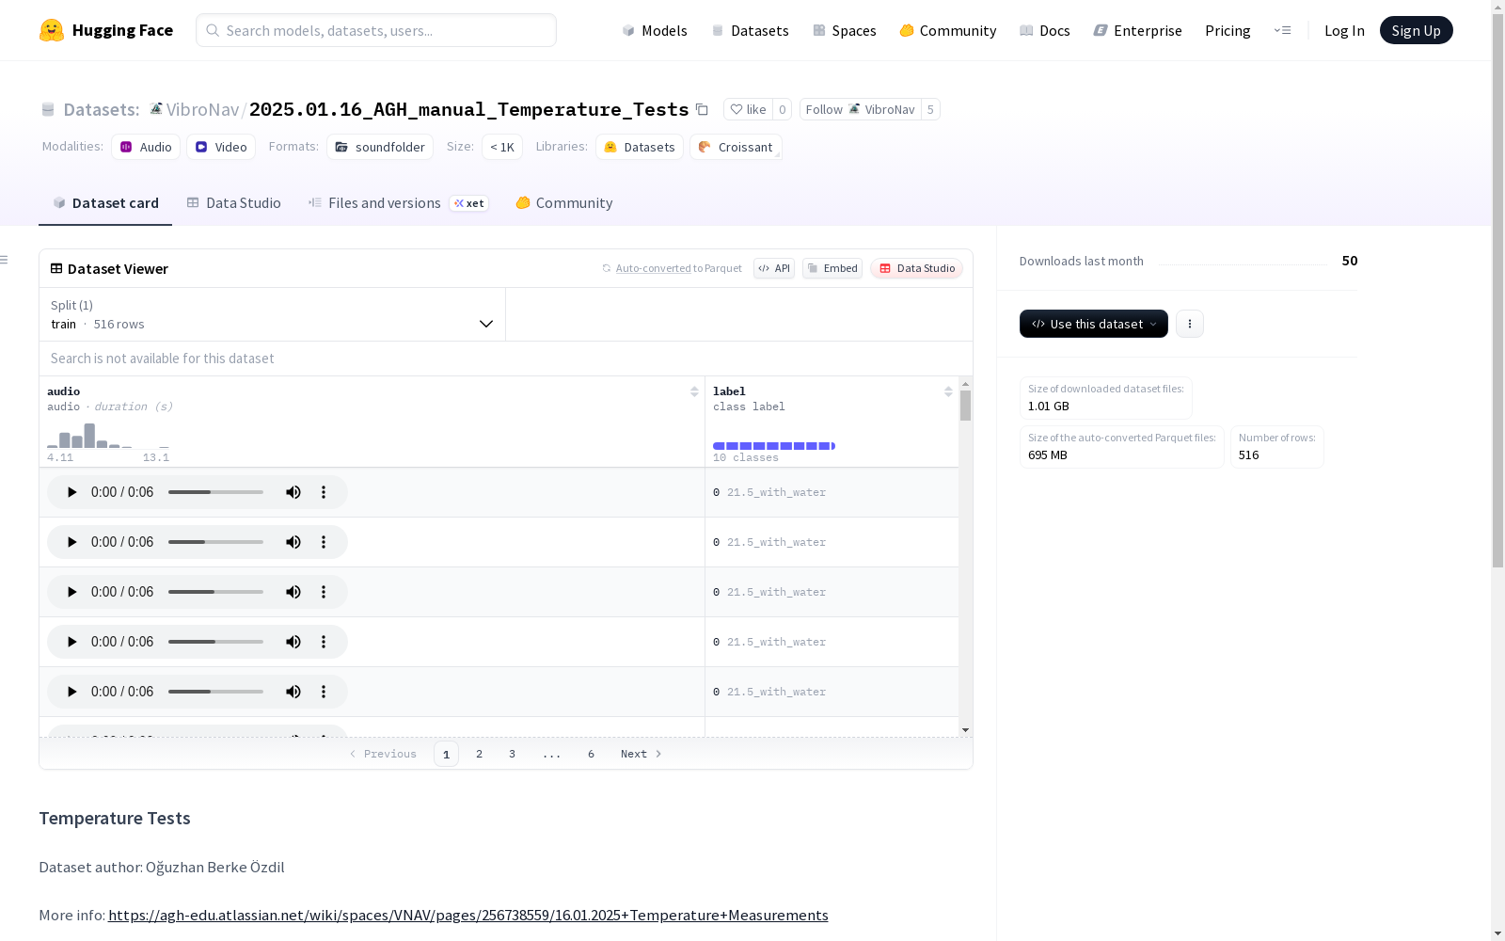Like the dataset with heart button

pos(749,109)
